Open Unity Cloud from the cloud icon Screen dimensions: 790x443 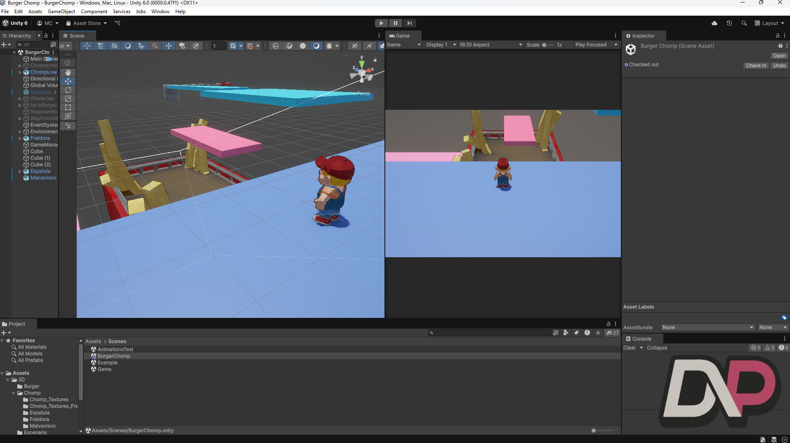[x=715, y=23]
